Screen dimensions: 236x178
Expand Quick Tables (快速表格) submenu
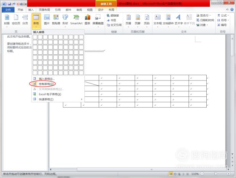[x=58, y=99]
